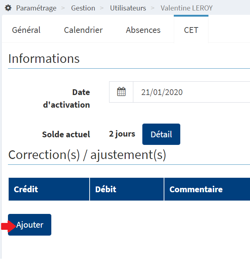Screen dimensions: 250x271
Task: Add a correction with Ajouter button
Action: click(30, 225)
